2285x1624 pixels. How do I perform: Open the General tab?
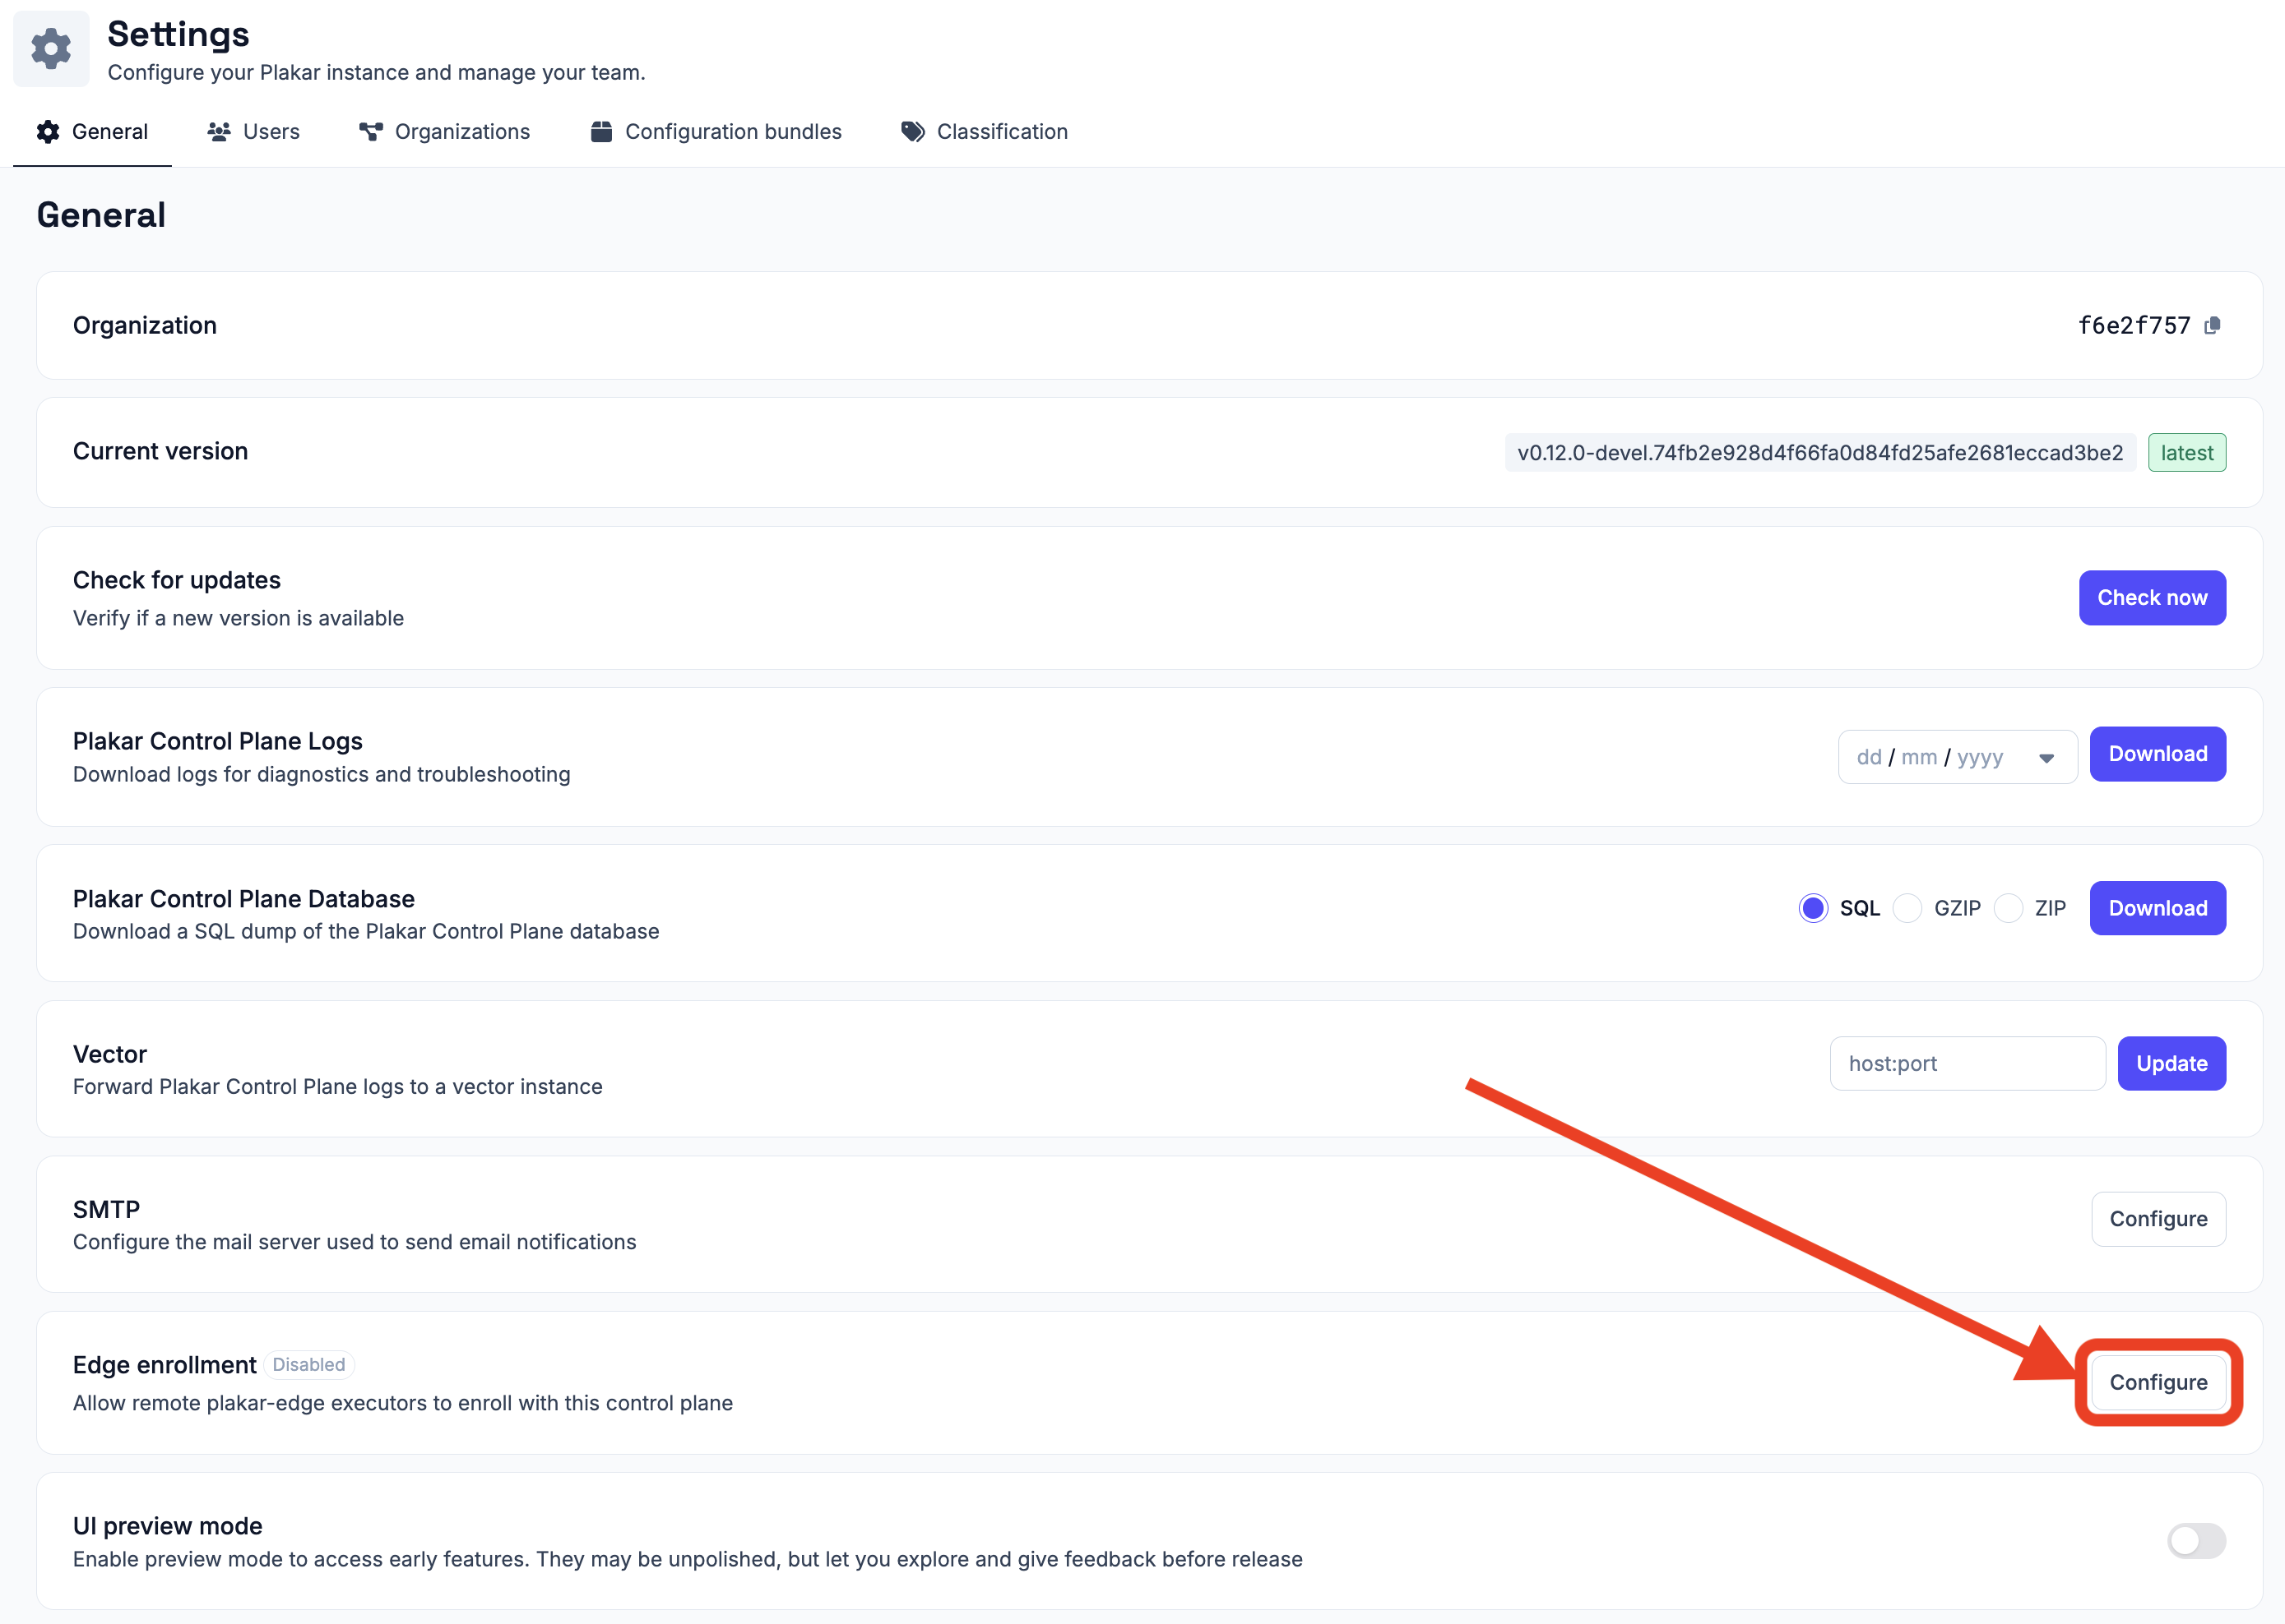click(x=92, y=132)
